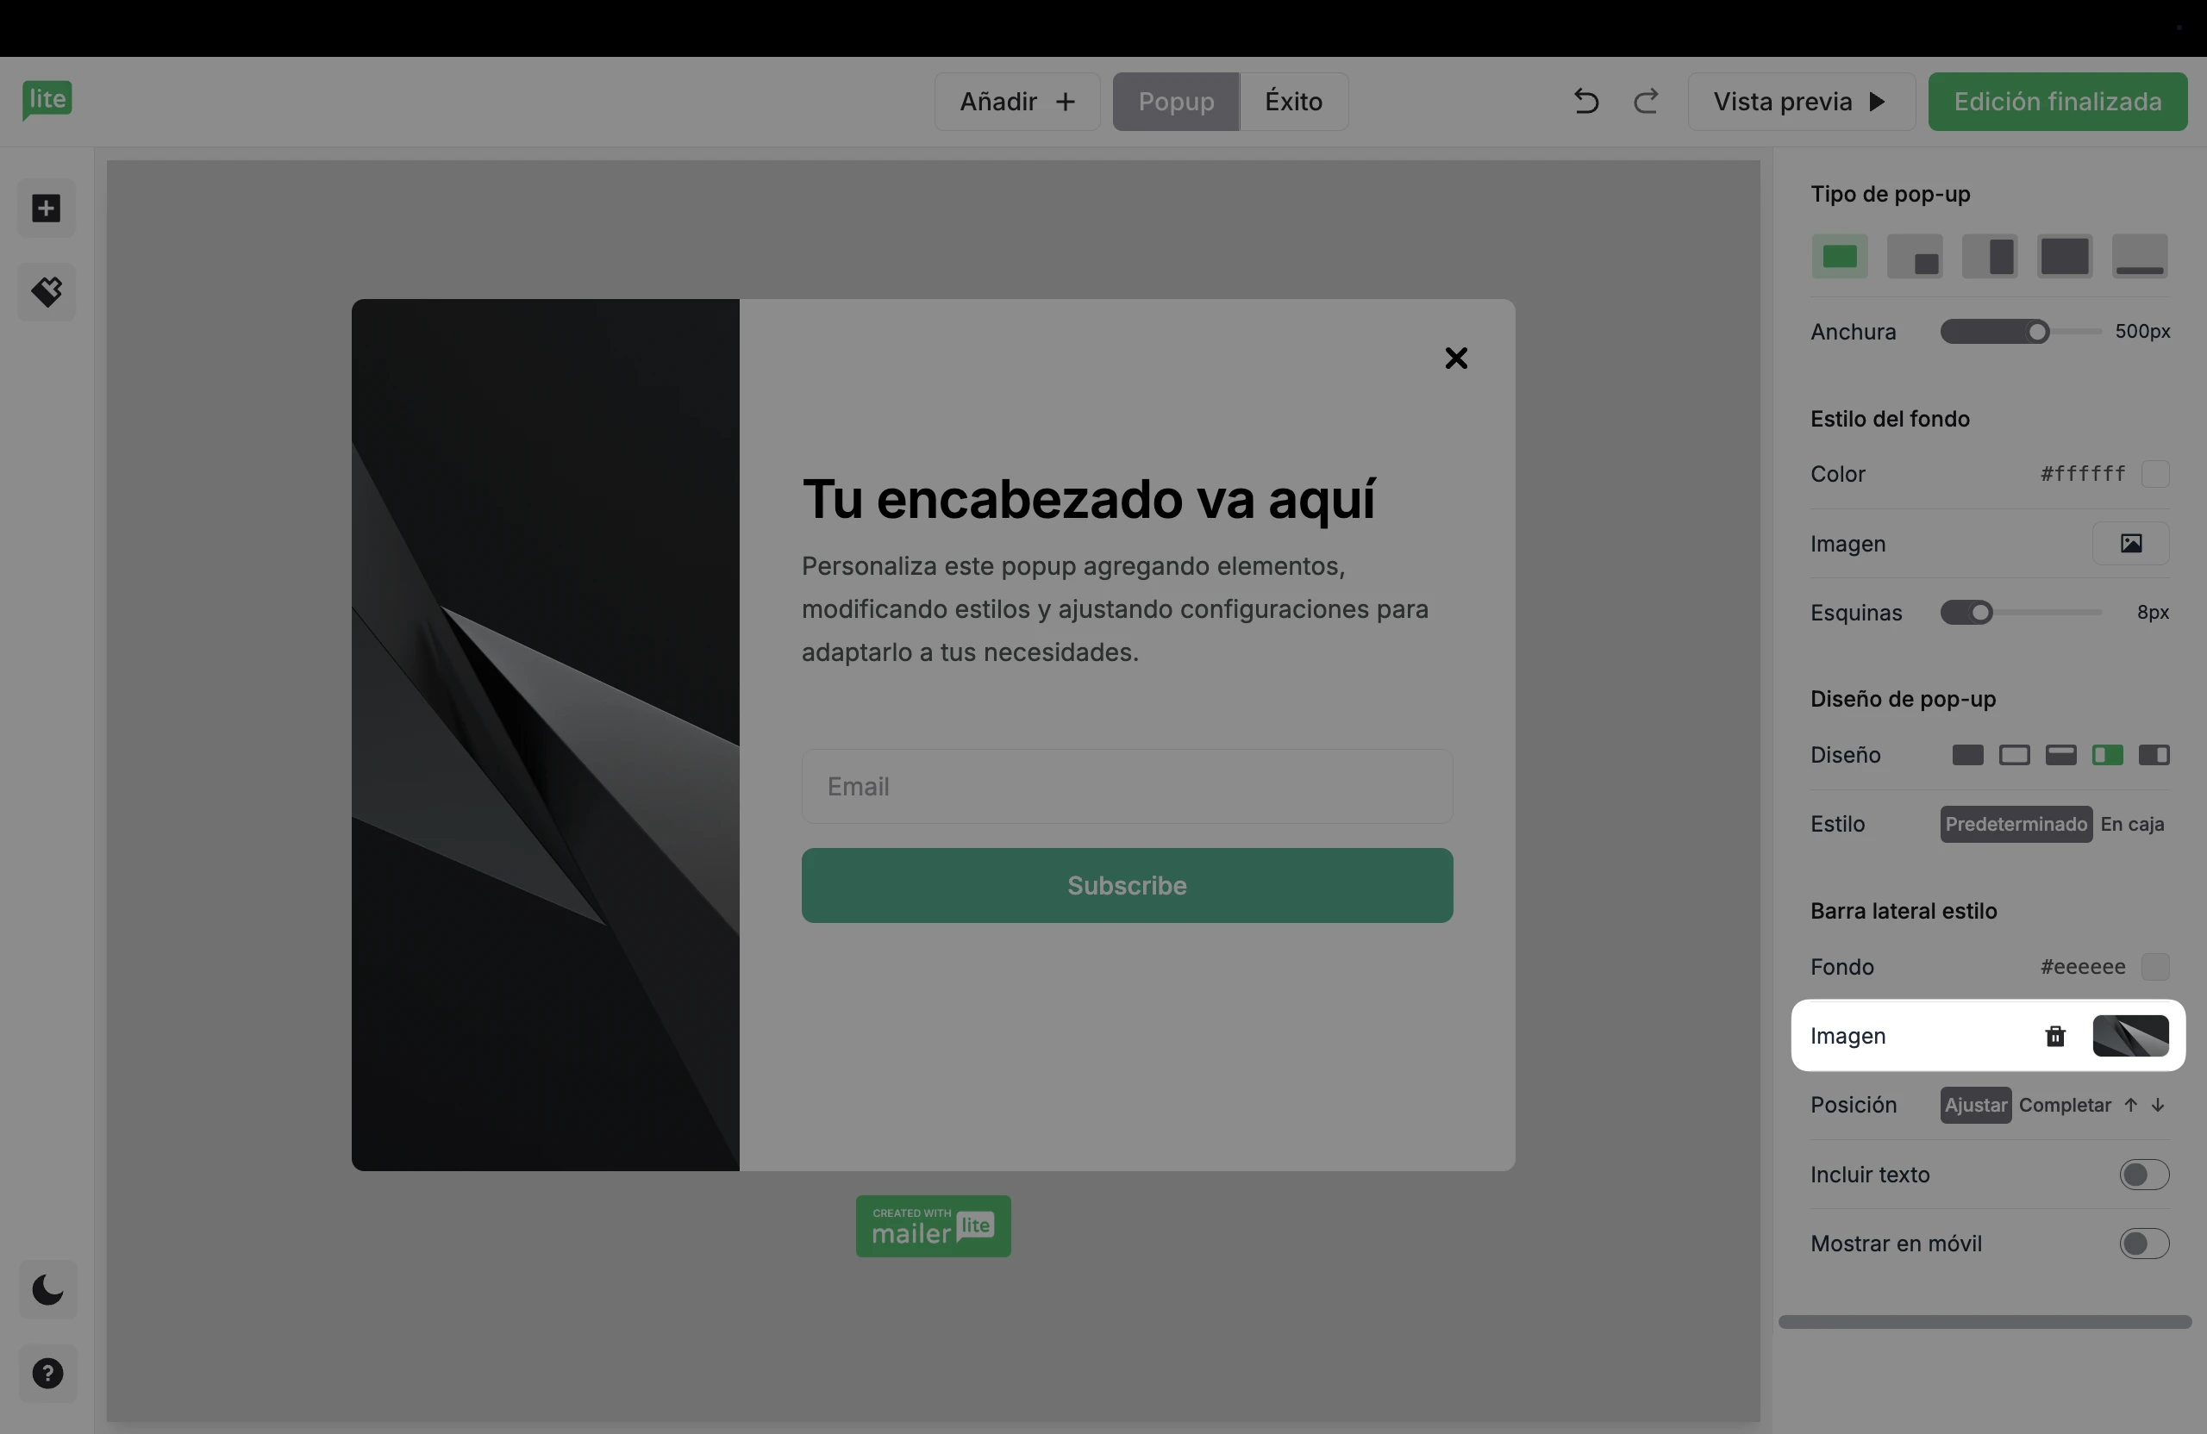This screenshot has height=1434, width=2207.
Task: Move image position down arrow
Action: point(2158,1105)
